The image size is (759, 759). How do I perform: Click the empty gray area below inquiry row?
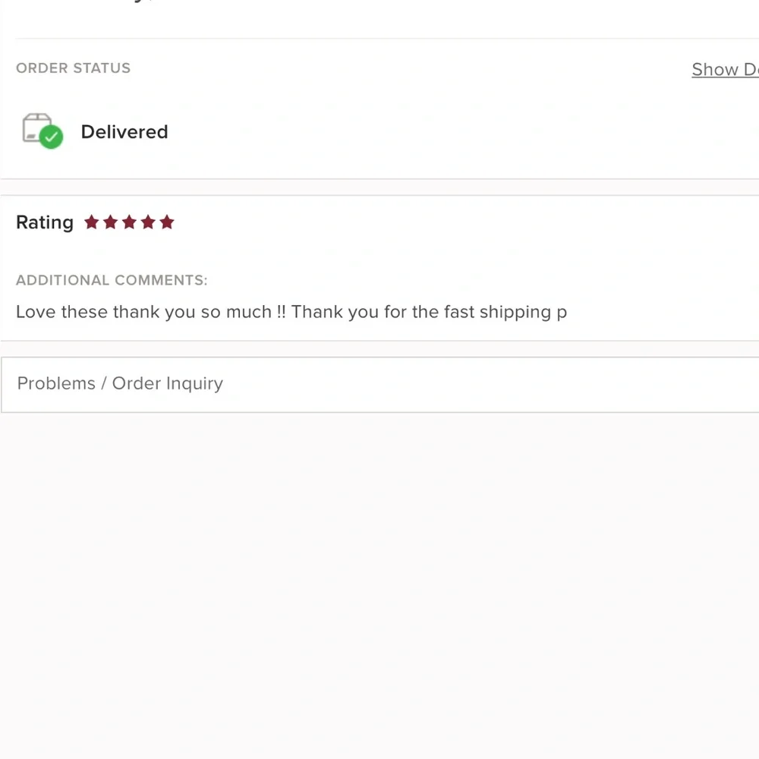coord(379,581)
